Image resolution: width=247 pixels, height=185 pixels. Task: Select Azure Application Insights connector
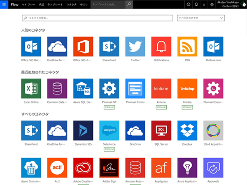tap(187, 168)
